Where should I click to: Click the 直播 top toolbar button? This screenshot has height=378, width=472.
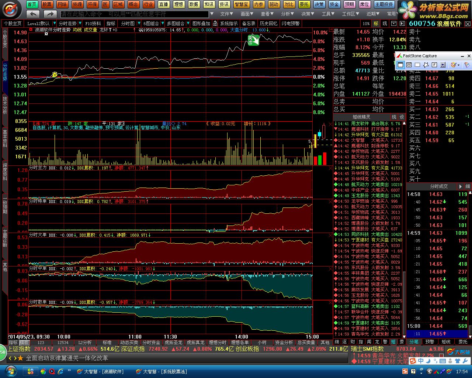[163, 4]
